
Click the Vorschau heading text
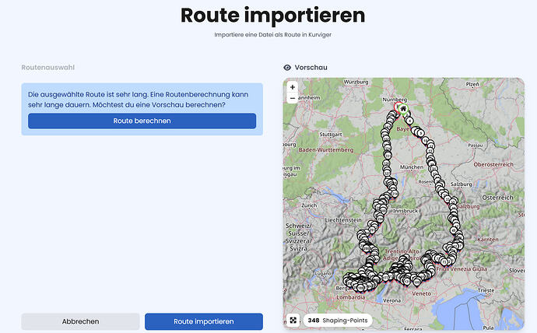click(x=311, y=68)
